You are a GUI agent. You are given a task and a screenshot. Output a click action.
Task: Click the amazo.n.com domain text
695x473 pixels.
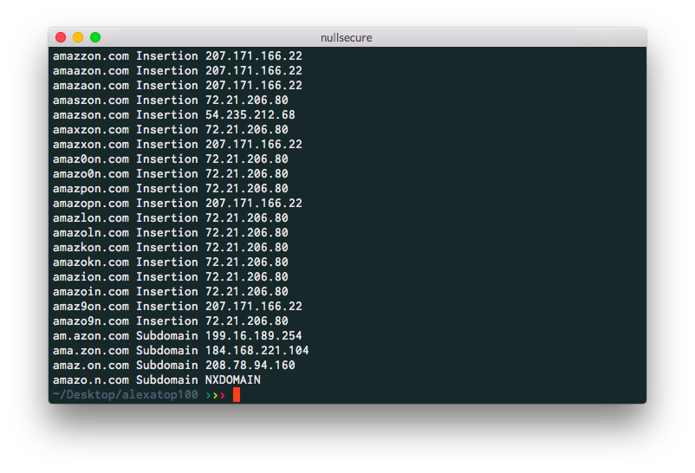coord(90,379)
